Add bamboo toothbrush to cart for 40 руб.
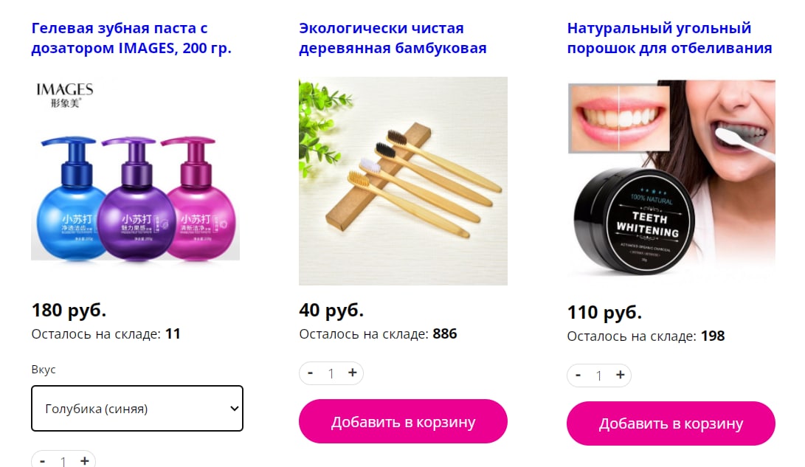805x467 pixels. pyautogui.click(x=403, y=421)
